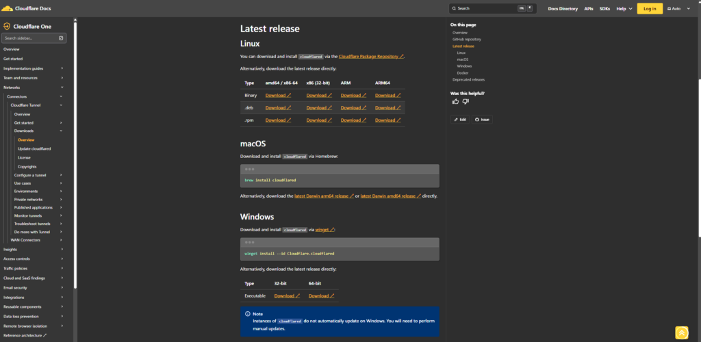
Task: Jump to macOS in page outline
Action: coord(463,60)
